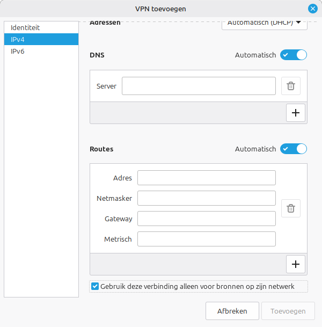This screenshot has height=327, width=322.
Task: Click the trash icon beside the route fields
Action: 290,208
